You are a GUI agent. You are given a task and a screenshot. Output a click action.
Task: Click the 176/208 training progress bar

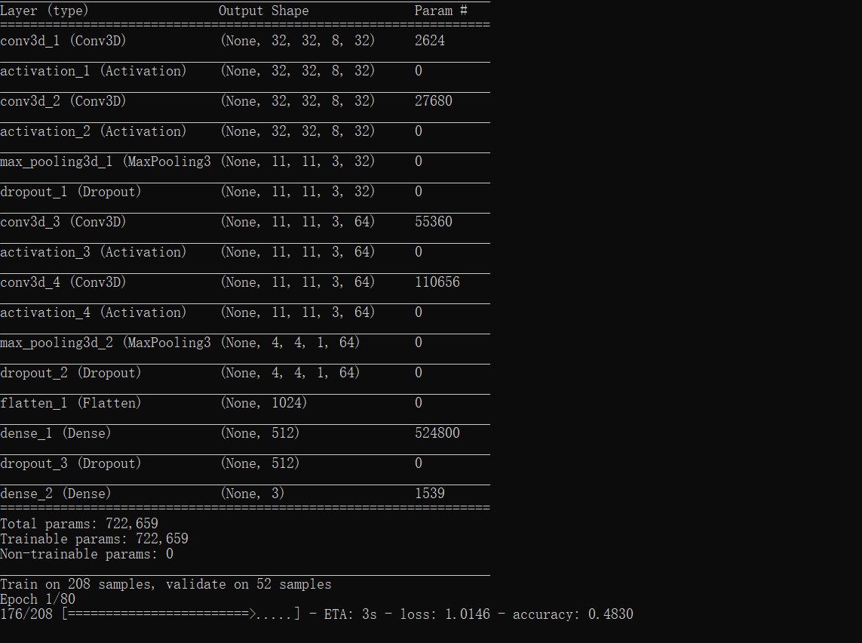coord(182,615)
